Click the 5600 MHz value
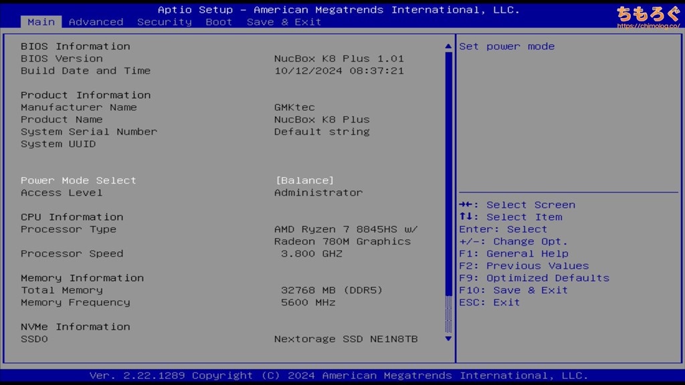 pos(308,303)
